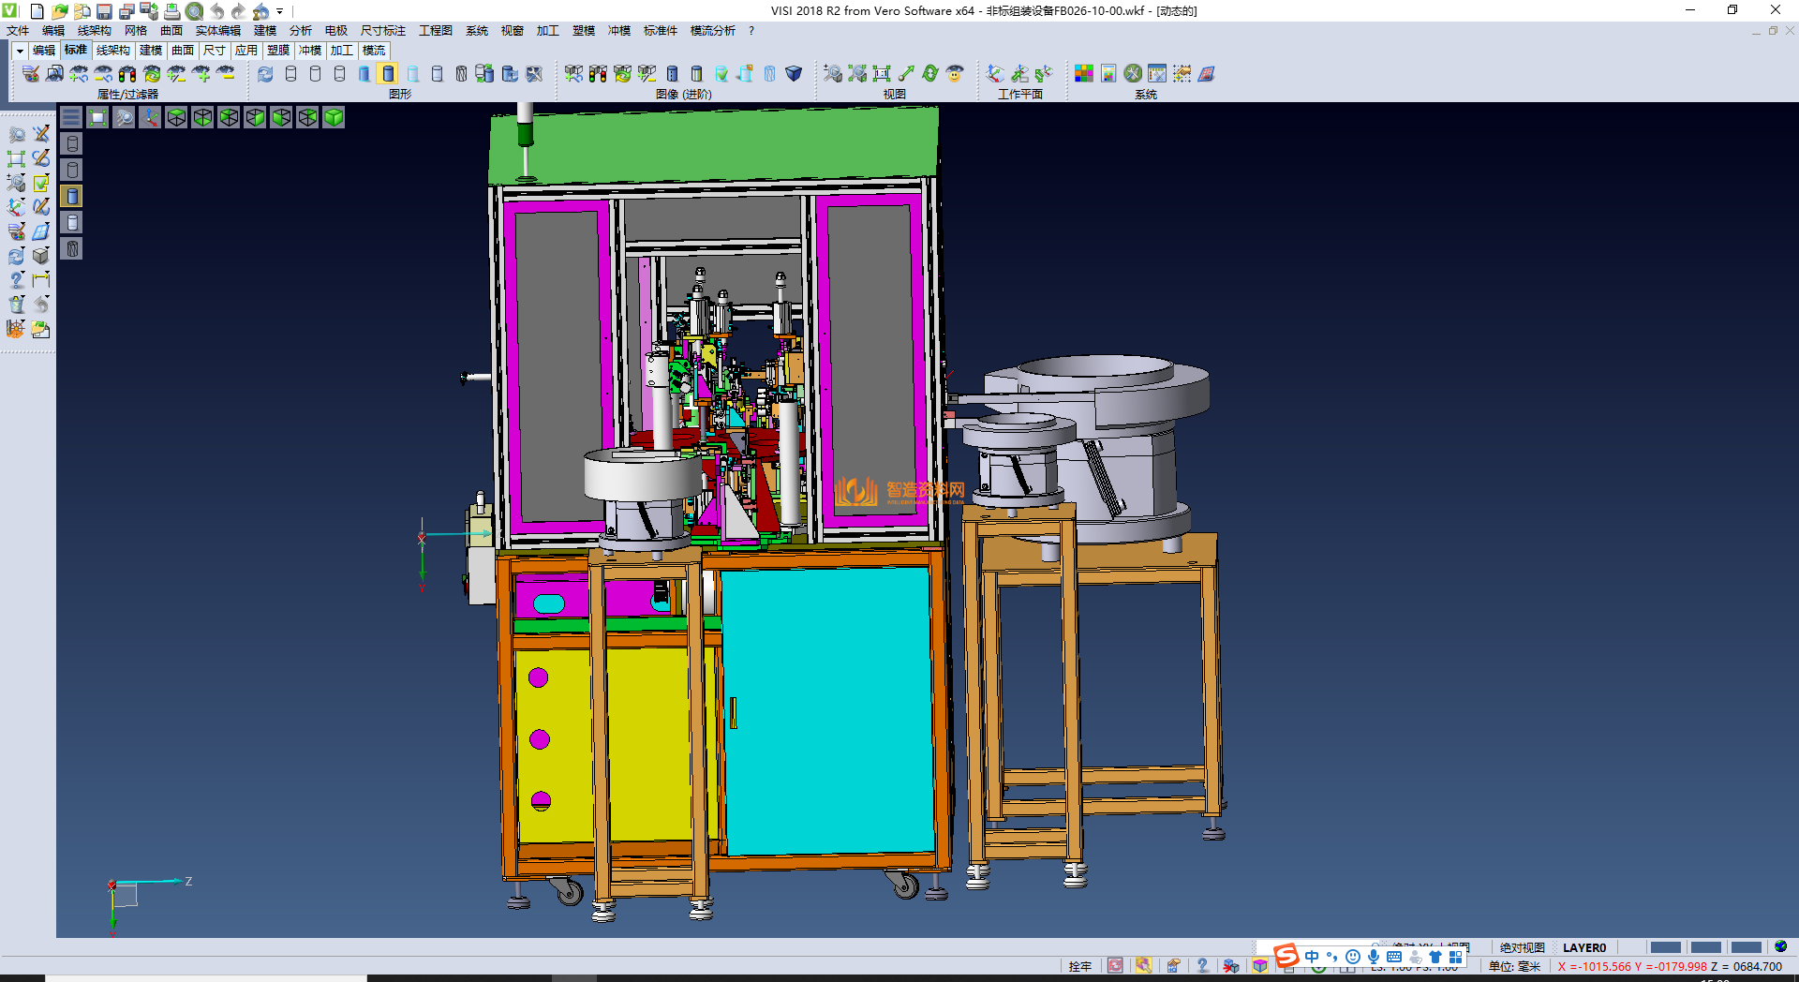Toggle the wireframe cylinder display mode
The width and height of the screenshot is (1799, 982).
(x=290, y=73)
